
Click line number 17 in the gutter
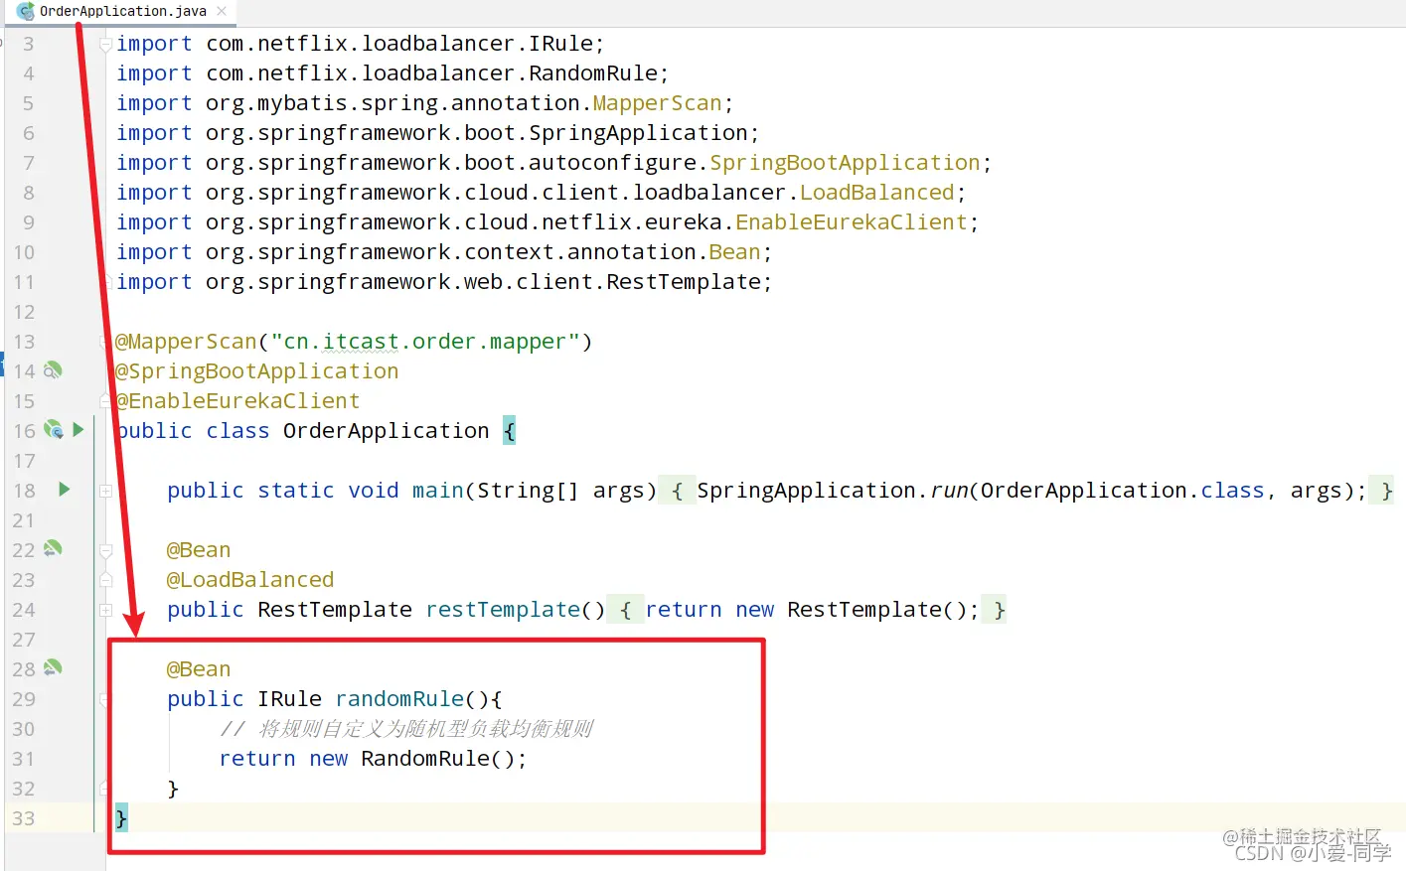point(24,461)
